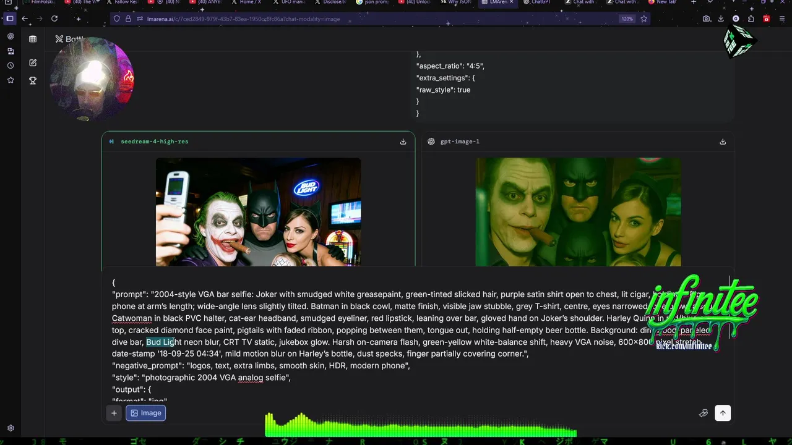
Task: Open the gpt-image-1 generated image thumbnail
Action: [578, 212]
